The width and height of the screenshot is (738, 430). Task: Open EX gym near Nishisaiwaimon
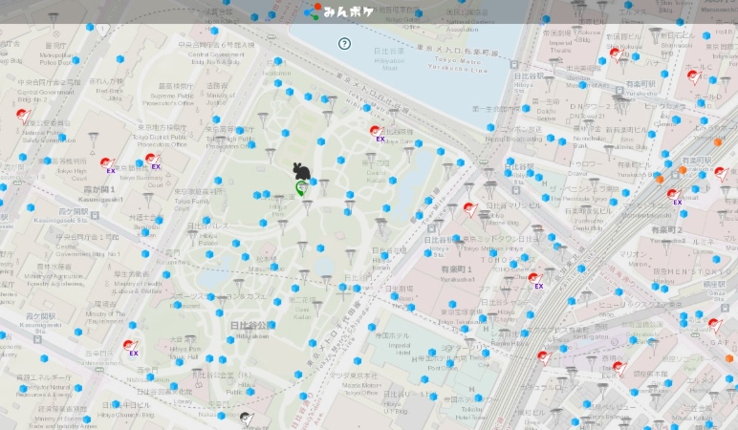[131, 348]
